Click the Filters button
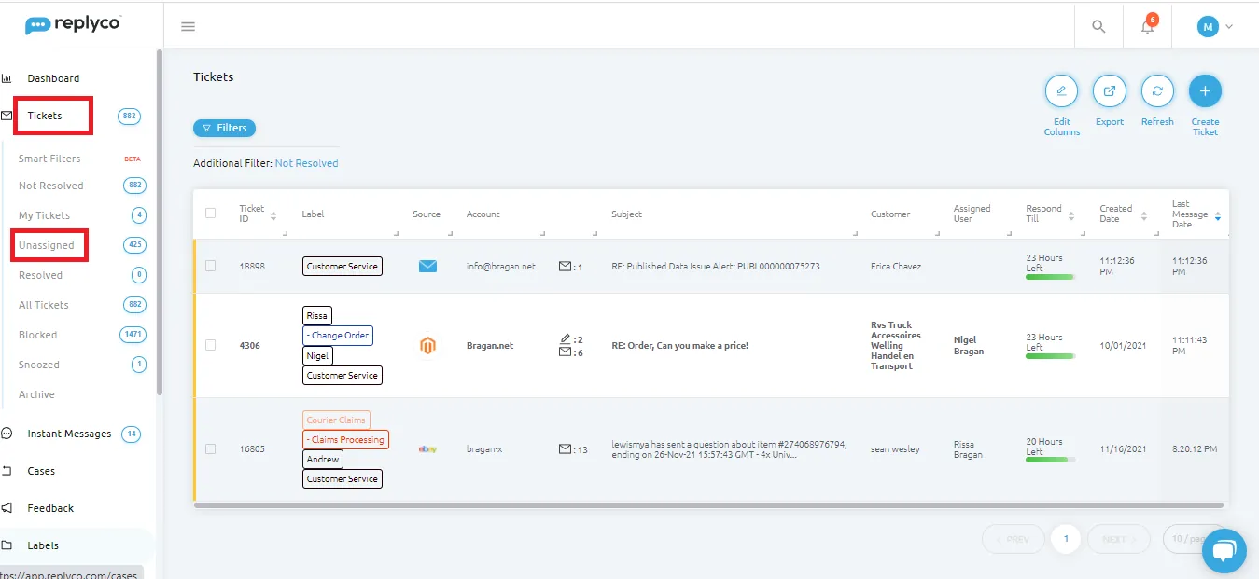Screen dimensions: 1259x579 click(x=224, y=128)
